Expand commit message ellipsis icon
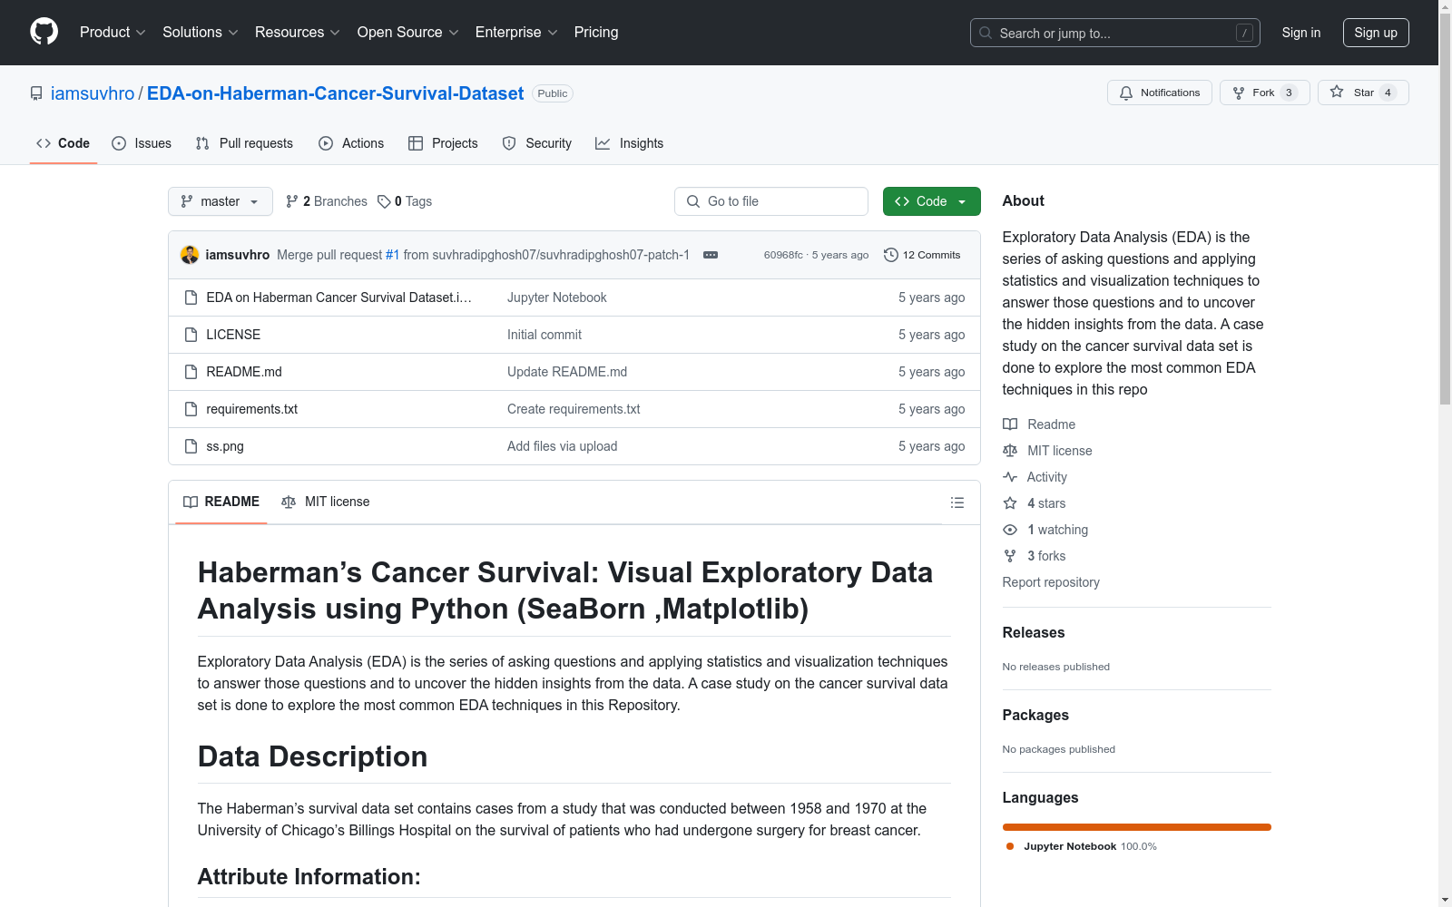This screenshot has height=907, width=1452. [711, 255]
